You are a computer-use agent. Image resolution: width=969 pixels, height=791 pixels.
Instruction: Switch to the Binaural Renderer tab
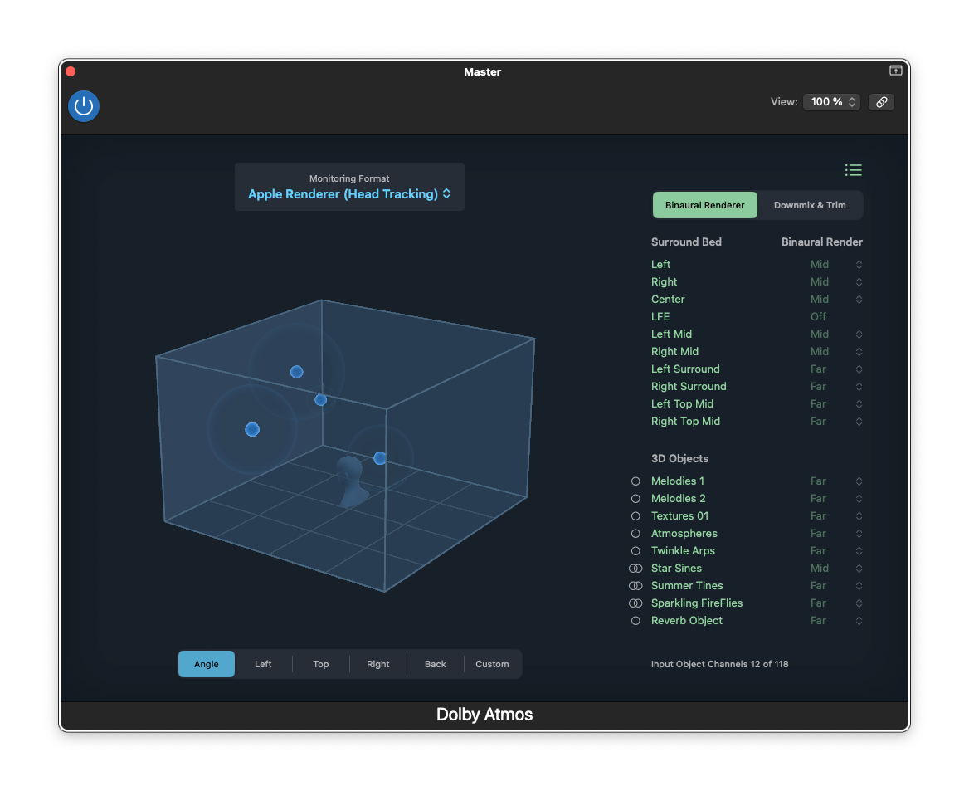(x=704, y=205)
